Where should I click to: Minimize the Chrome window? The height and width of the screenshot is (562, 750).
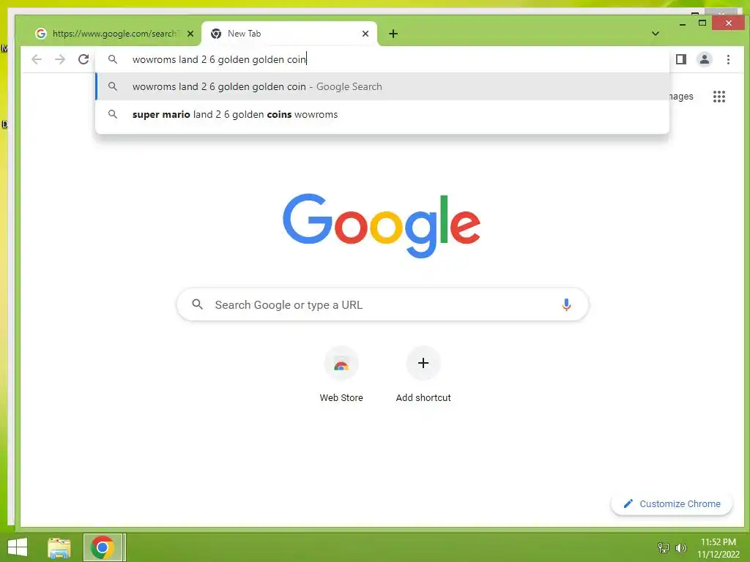[683, 23]
